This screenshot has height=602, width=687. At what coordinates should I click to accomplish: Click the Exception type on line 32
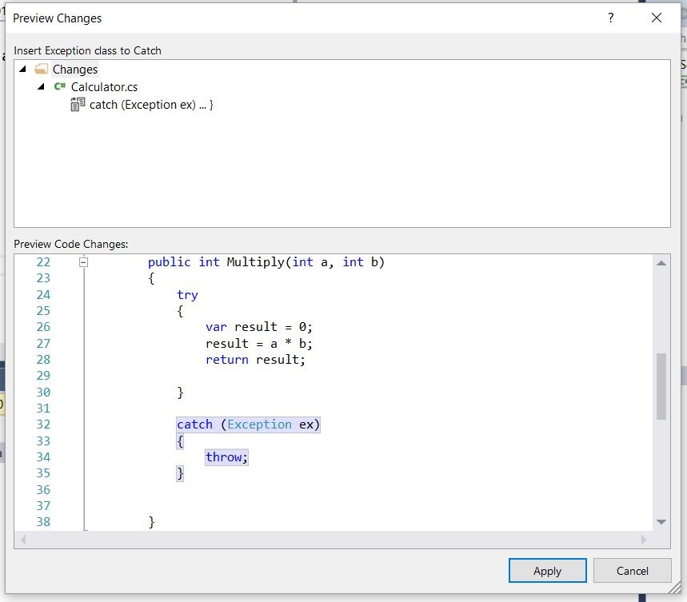pyautogui.click(x=259, y=425)
